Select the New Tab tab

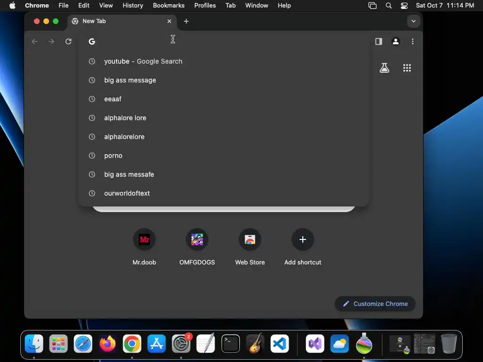point(122,21)
